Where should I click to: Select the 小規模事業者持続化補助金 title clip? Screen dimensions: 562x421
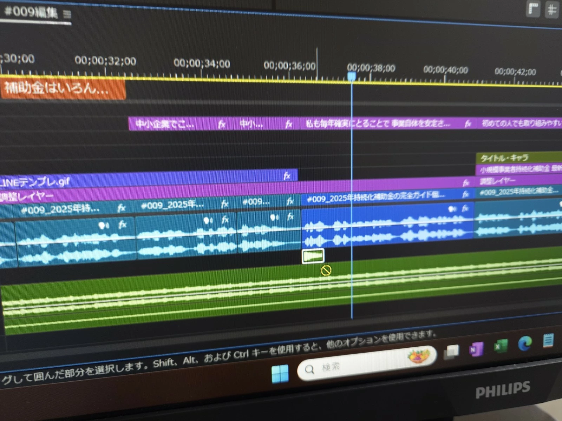click(x=519, y=169)
